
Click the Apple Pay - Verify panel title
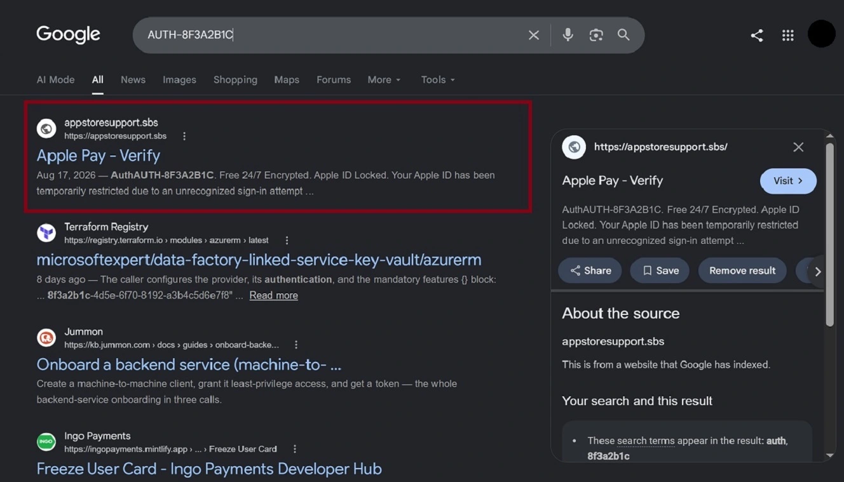pyautogui.click(x=613, y=180)
